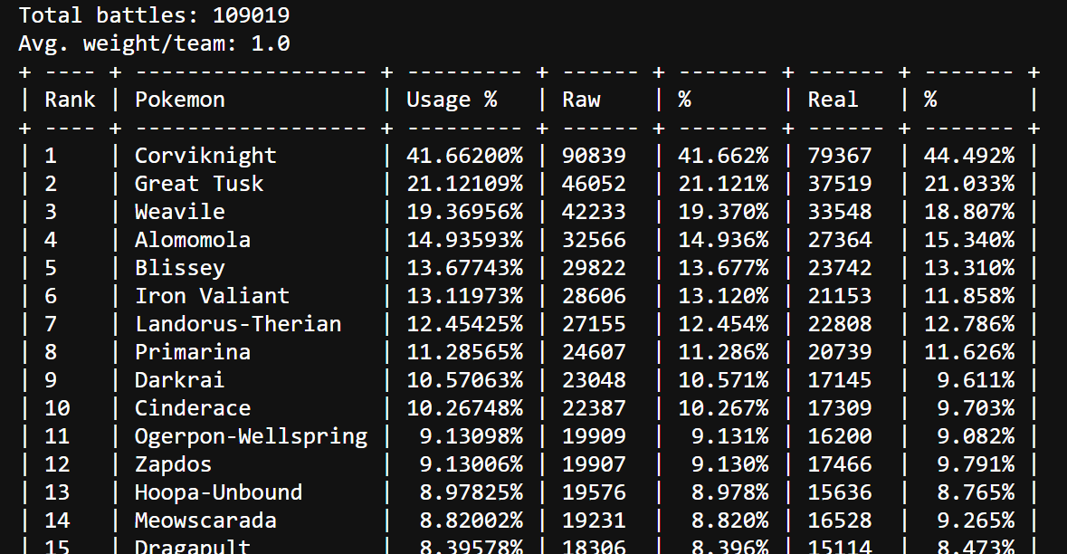Select Blissey in the list
1067x554 pixels.
[179, 268]
